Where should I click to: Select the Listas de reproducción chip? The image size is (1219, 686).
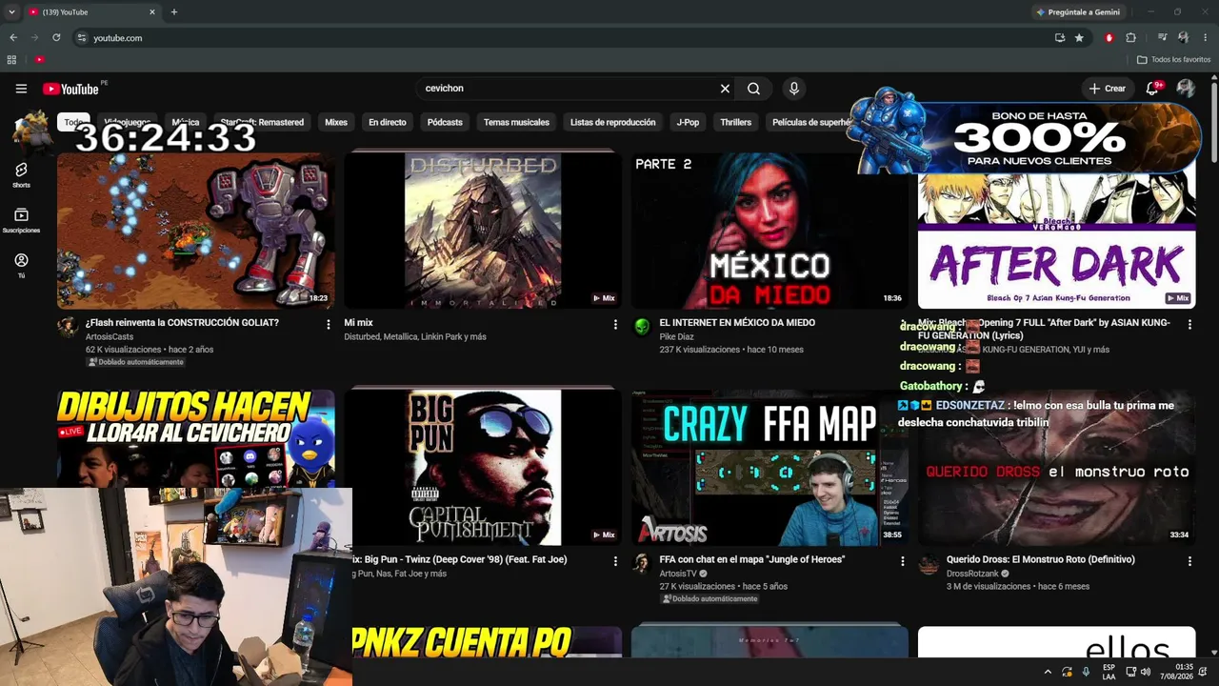pyautogui.click(x=612, y=122)
